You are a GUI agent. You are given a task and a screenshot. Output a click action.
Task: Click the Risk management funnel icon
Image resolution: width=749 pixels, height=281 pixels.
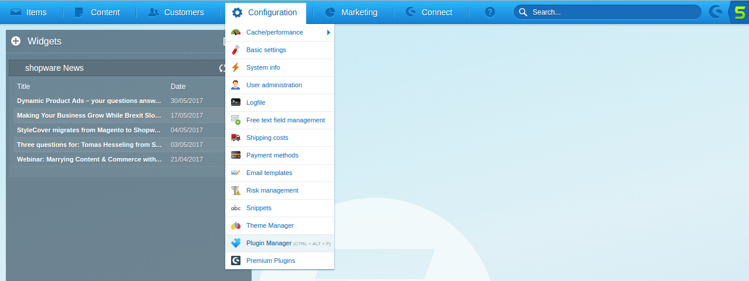click(x=236, y=190)
